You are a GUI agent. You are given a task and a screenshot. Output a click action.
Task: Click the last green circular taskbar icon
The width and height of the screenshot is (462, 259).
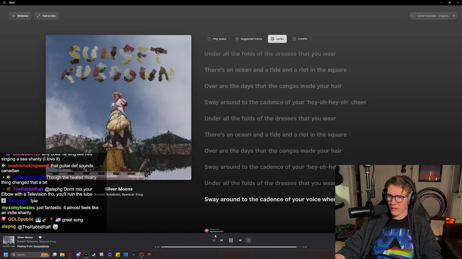pos(149,255)
